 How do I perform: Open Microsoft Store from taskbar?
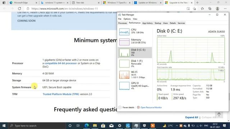pyautogui.click(x=103, y=126)
